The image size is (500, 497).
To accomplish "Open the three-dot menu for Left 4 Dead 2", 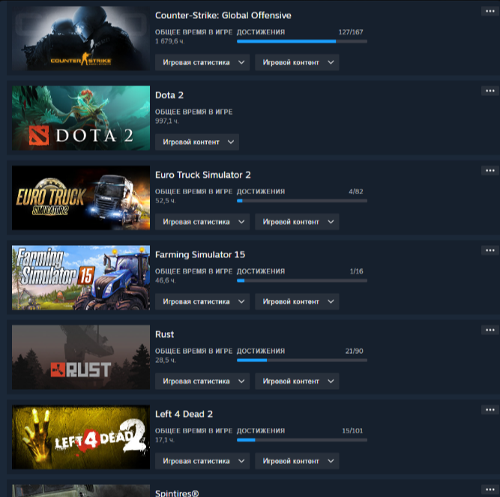I will coord(490,409).
